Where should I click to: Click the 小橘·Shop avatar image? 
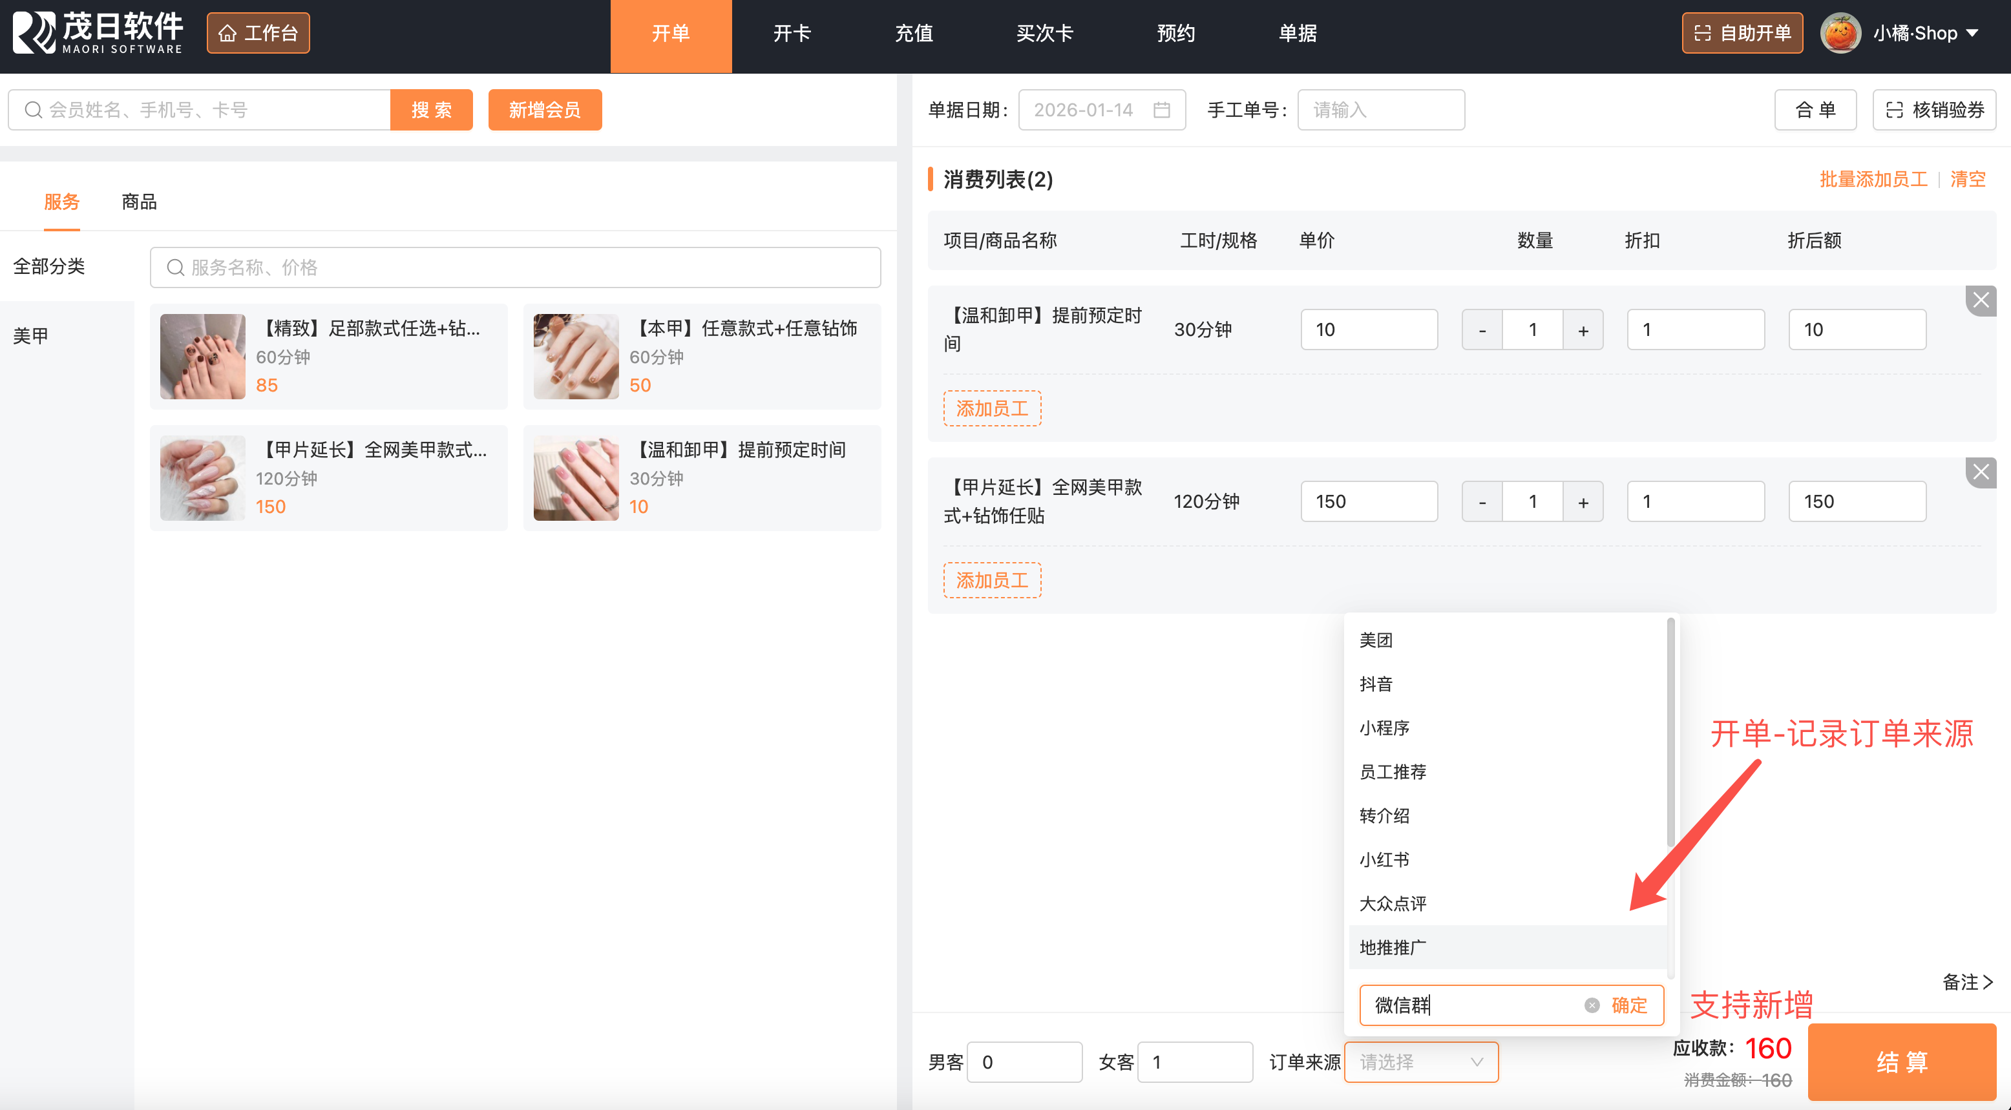1840,34
